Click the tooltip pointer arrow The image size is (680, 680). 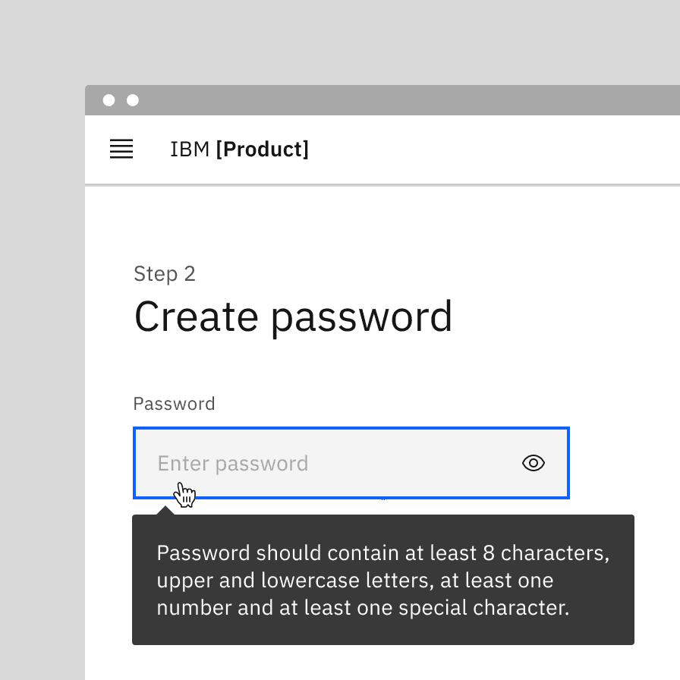(165, 508)
